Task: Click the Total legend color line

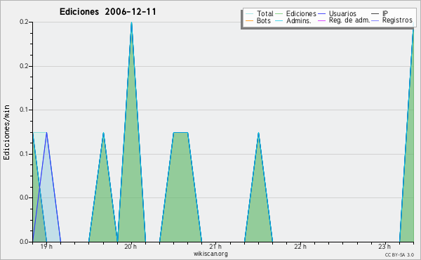Action: click(x=249, y=14)
